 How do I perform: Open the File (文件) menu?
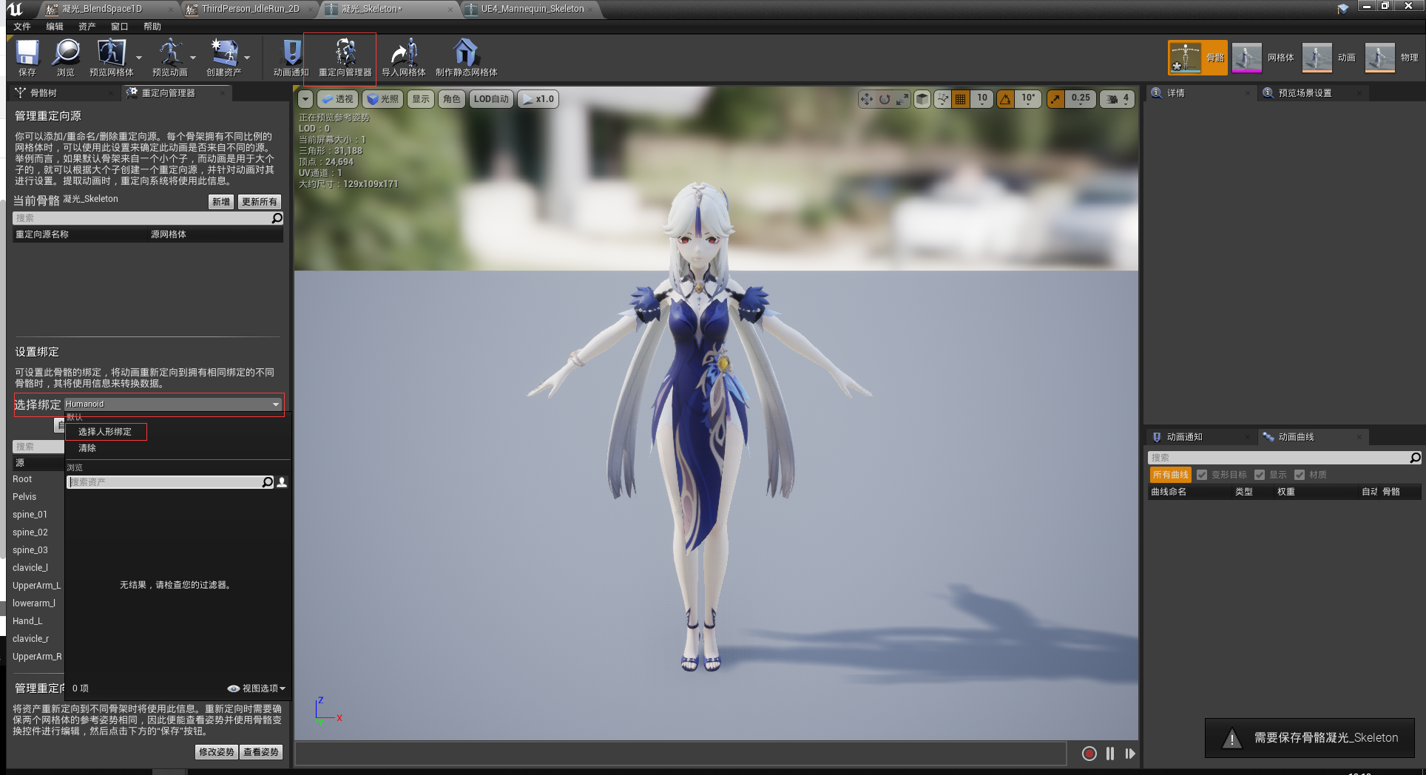coord(22,27)
